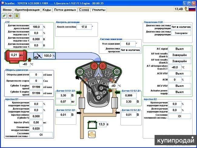Screen dimensions: 197x148
Task: Click the coolant temperature value -40
Action: click(113, 86)
